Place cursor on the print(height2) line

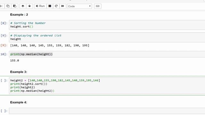pyautogui.click(x=23, y=87)
